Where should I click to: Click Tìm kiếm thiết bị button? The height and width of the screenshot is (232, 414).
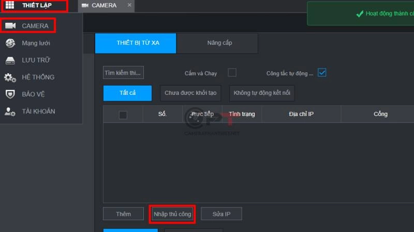point(123,73)
